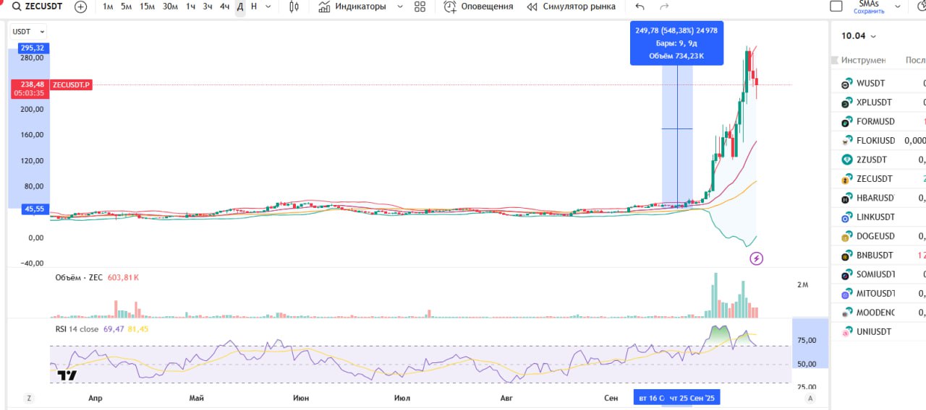Expand the 10.04 watchlist dropdown
926x410 pixels.
pyautogui.click(x=859, y=36)
